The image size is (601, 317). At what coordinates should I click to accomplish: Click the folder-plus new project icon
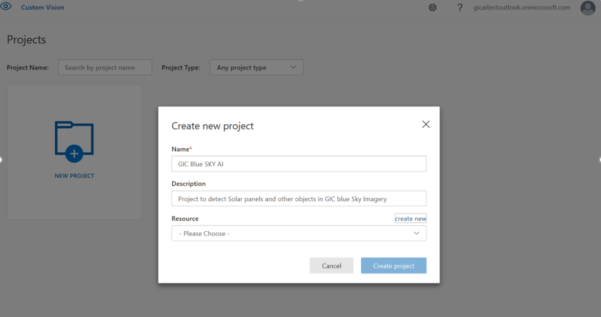[x=74, y=141]
